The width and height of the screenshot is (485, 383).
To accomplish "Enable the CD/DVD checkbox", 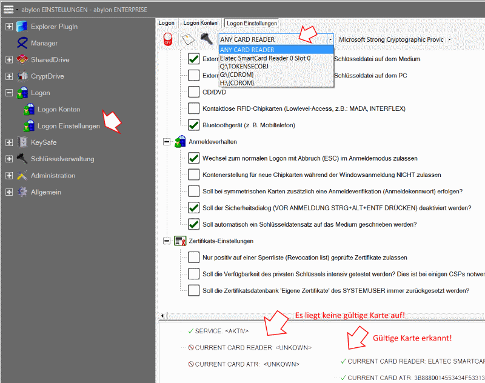I will click(193, 92).
